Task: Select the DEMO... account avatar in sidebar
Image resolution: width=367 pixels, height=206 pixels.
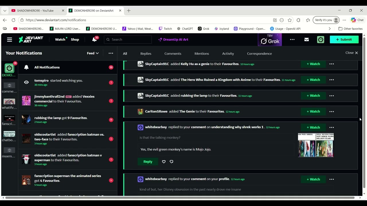Action: (x=9, y=68)
